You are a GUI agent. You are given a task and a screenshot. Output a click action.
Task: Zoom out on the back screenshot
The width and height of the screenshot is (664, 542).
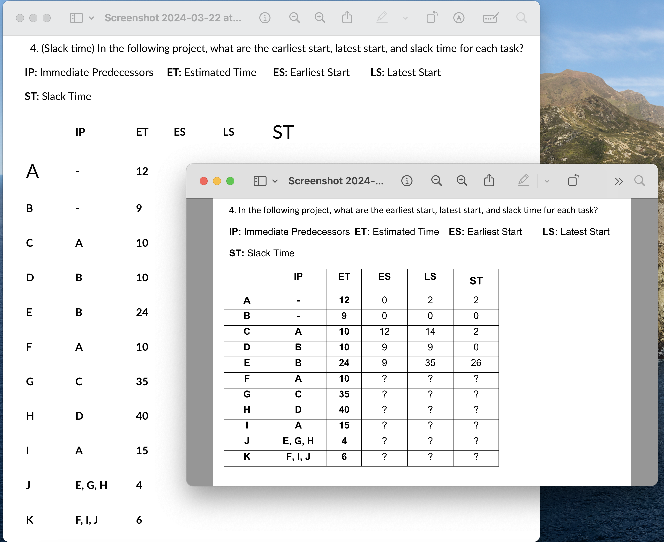point(294,18)
